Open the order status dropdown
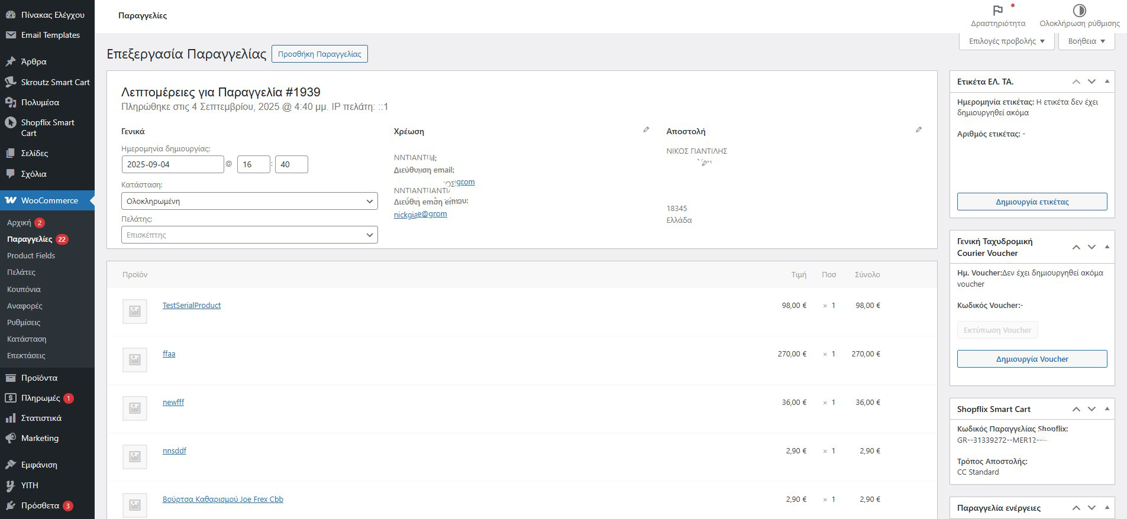The height and width of the screenshot is (519, 1127). coord(249,201)
